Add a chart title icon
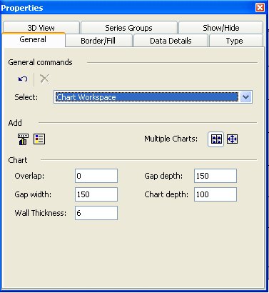 point(23,139)
